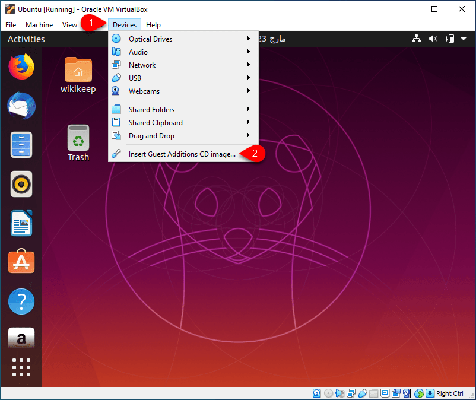
Task: Launch the Amazon dock icon
Action: (x=21, y=338)
